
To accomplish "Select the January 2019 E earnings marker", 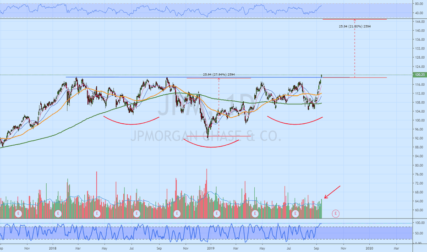I will (217, 214).
